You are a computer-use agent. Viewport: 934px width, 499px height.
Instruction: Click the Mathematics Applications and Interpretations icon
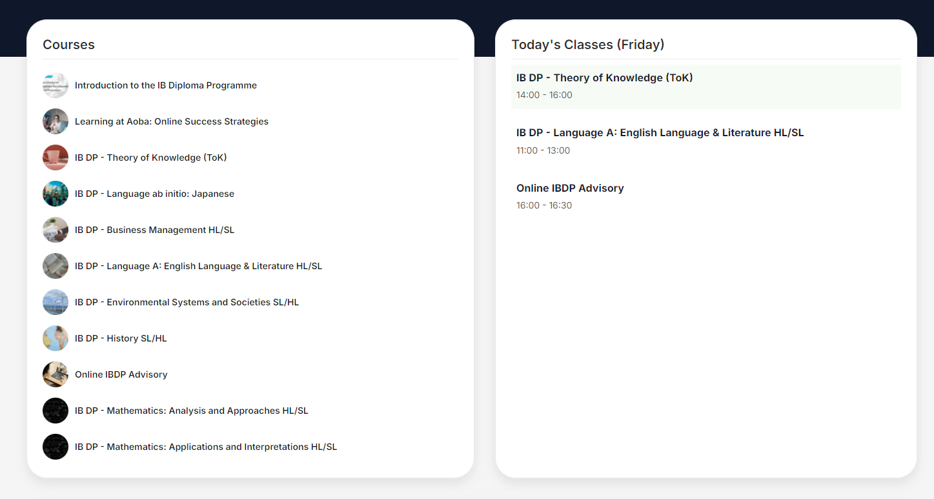tap(56, 447)
